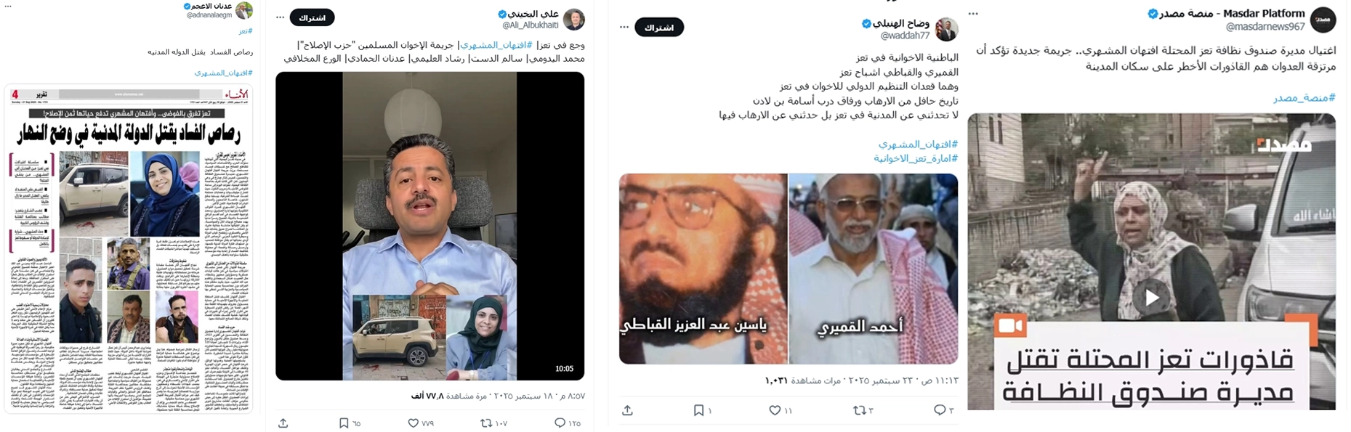Open more options on waddah77 tweet
This screenshot has height=432, width=1351.
coord(624,28)
